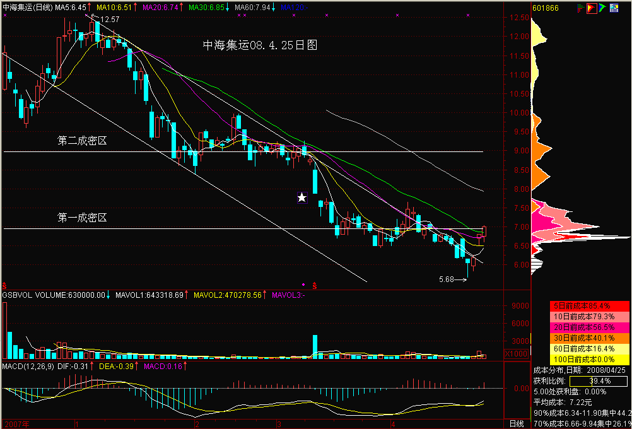Click the white star marker on the chart
632x429 pixels.
coord(302,197)
